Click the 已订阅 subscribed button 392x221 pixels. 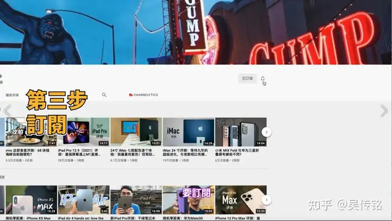pos(247,78)
